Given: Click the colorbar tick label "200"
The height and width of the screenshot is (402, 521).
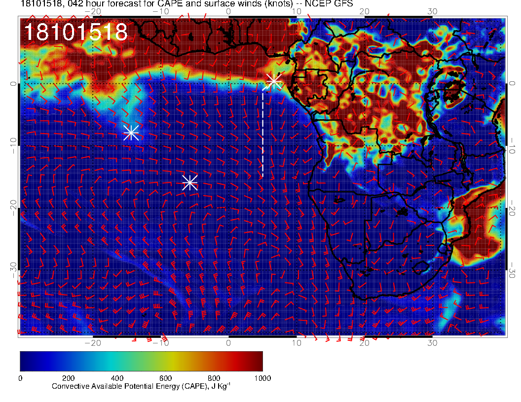Looking at the screenshot, I should pos(69,378).
